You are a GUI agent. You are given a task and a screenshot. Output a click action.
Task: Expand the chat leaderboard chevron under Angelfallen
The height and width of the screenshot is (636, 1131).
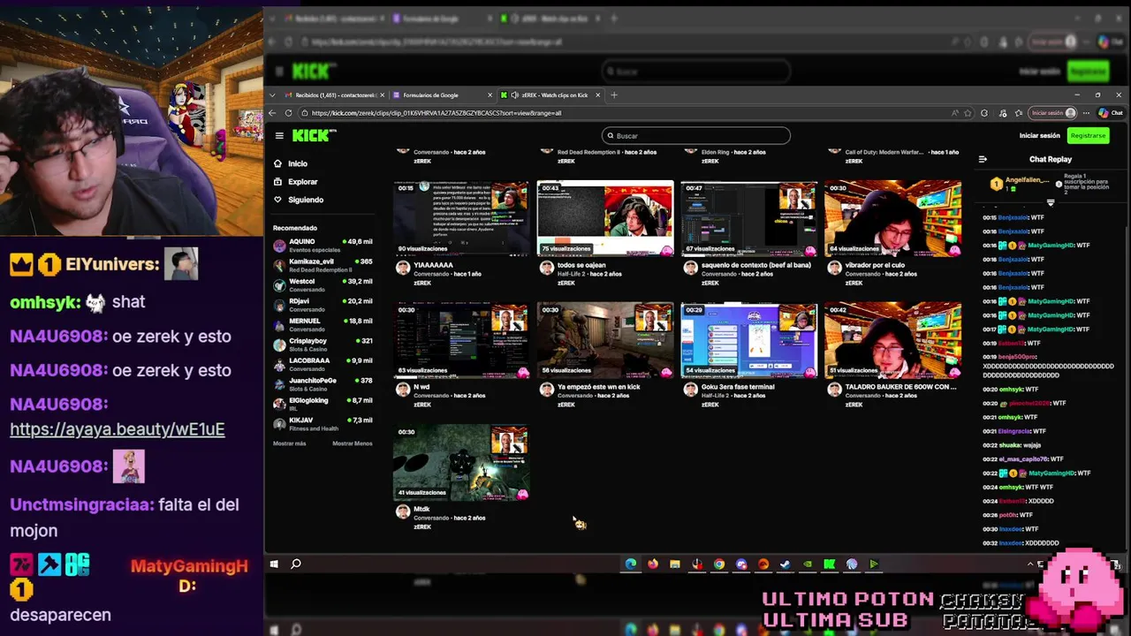(1051, 203)
